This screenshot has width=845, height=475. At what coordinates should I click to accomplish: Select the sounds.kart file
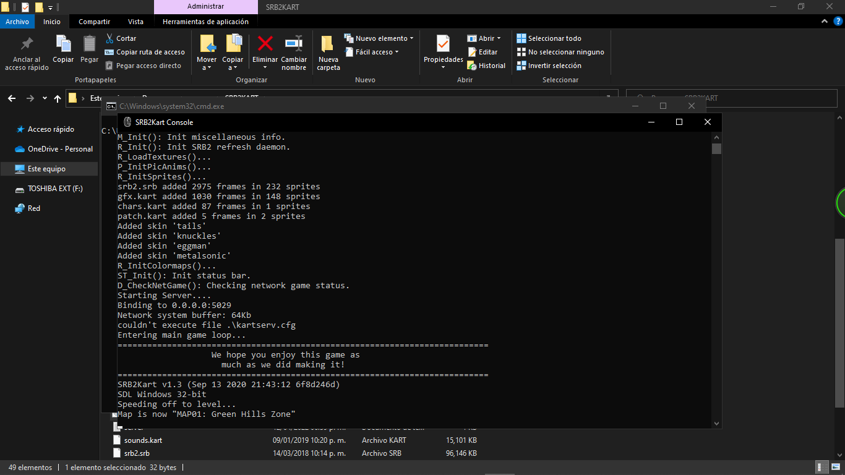pos(143,440)
